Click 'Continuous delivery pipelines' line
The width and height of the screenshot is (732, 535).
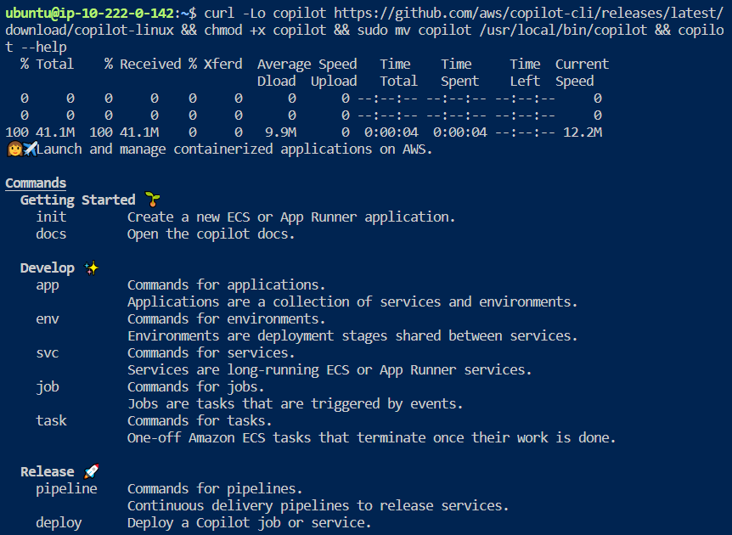click(x=318, y=505)
